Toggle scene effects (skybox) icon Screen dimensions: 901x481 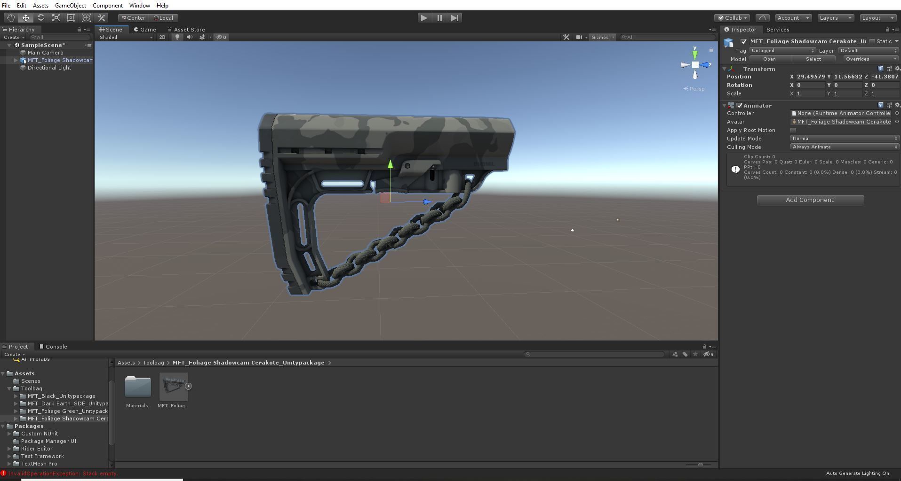(202, 37)
